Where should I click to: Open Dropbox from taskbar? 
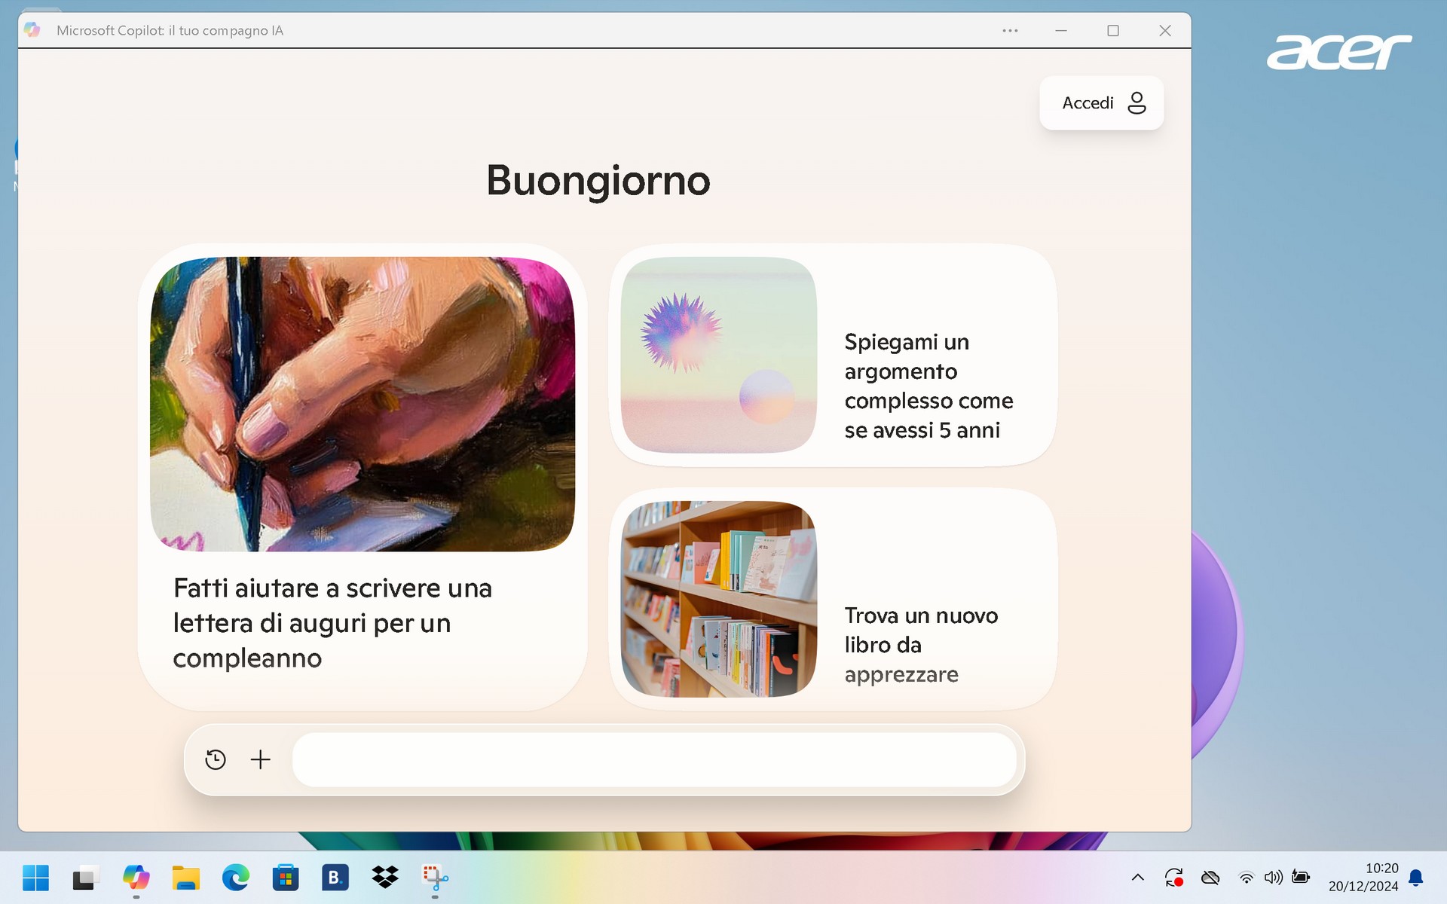pos(385,878)
